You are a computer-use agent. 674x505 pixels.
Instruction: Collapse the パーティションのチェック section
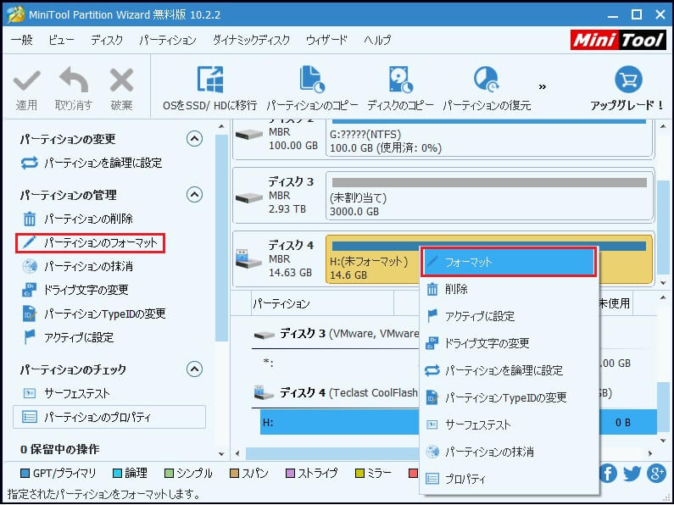pos(194,369)
